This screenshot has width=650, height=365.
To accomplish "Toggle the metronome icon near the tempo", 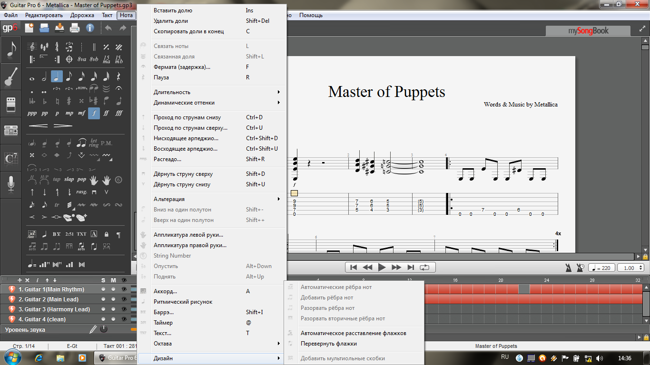I will click(569, 268).
